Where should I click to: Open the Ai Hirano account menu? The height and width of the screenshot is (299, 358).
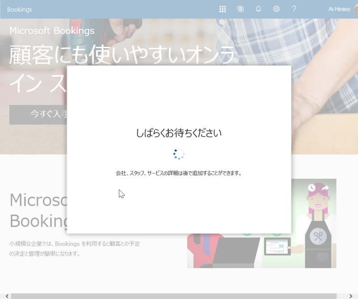click(343, 9)
